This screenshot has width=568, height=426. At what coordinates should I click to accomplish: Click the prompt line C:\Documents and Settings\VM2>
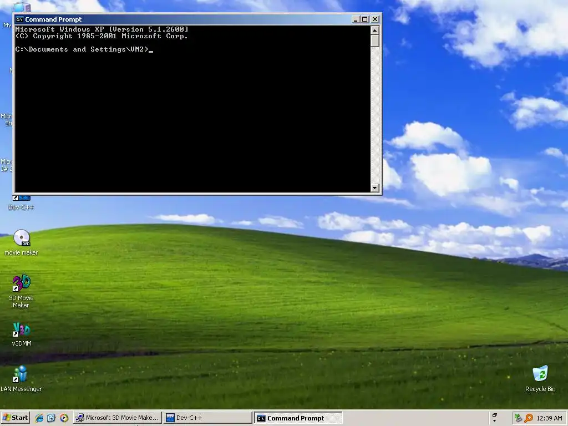click(82, 49)
